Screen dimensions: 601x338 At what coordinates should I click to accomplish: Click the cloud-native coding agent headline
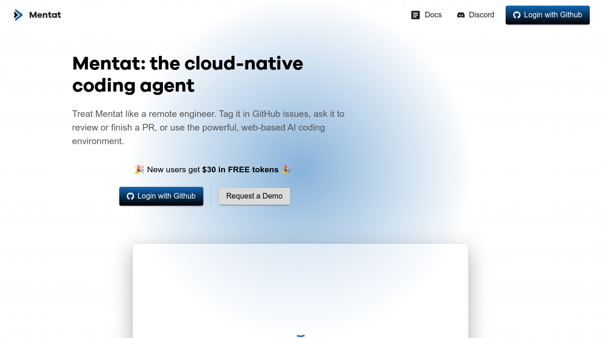click(187, 74)
